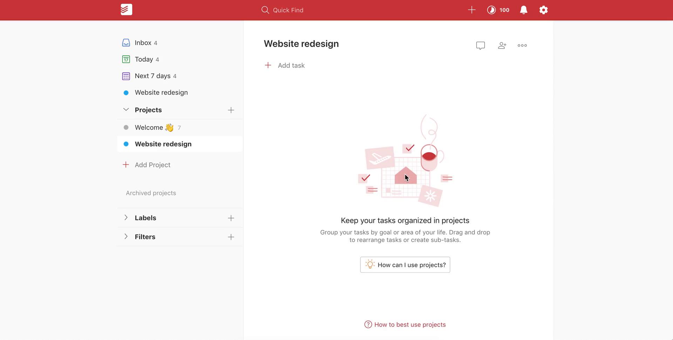Click red plus beside Add Project

(126, 164)
